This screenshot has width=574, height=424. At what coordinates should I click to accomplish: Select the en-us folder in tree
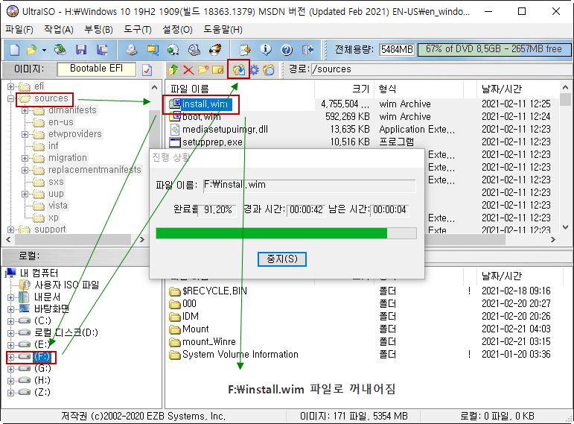coord(61,122)
